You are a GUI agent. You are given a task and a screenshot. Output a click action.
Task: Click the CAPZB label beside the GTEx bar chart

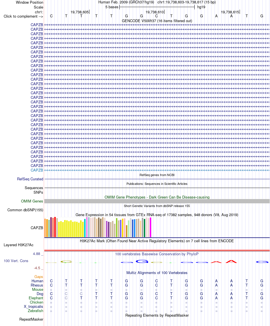[x=37, y=228]
